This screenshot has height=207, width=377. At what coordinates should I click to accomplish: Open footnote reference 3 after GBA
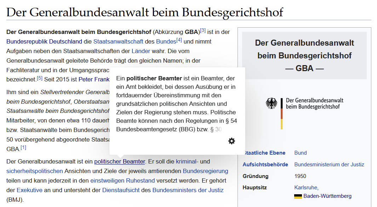[x=203, y=31]
